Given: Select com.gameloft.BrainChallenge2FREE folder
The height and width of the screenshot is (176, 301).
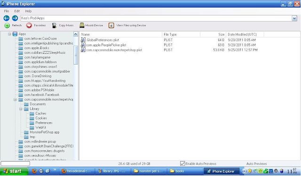Looking at the screenshot, I should (48, 147).
